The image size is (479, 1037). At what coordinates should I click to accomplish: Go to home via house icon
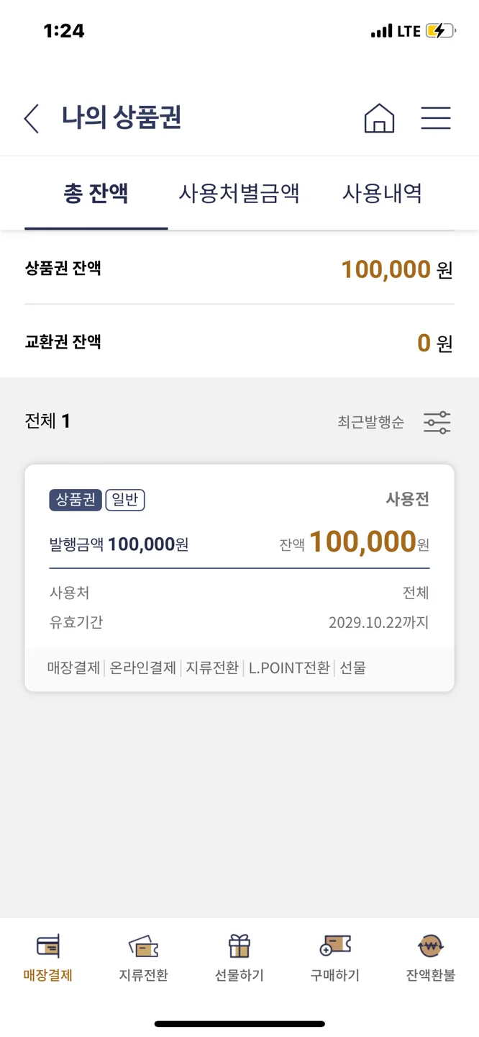[x=379, y=118]
